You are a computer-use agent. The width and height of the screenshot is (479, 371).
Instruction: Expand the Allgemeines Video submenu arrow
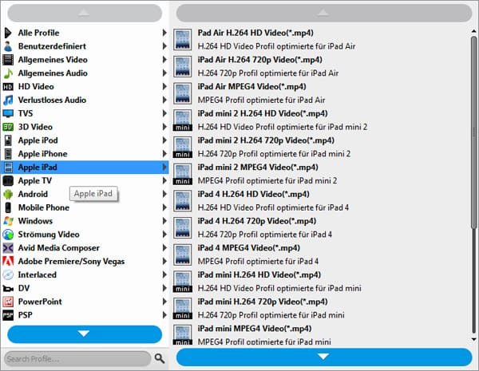click(164, 60)
